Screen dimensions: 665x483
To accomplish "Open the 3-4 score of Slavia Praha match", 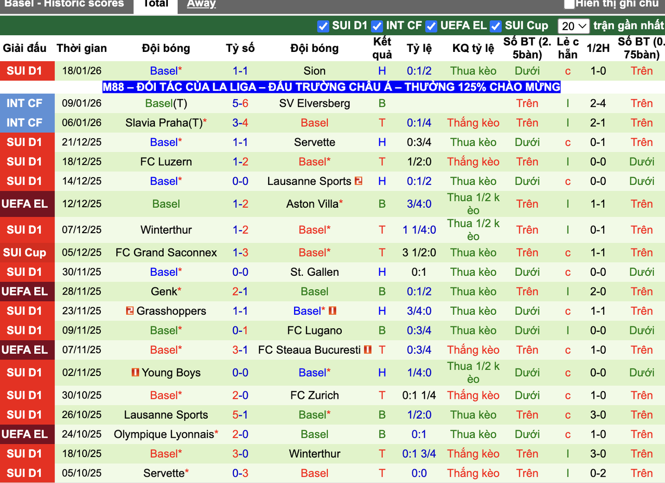I will [240, 123].
